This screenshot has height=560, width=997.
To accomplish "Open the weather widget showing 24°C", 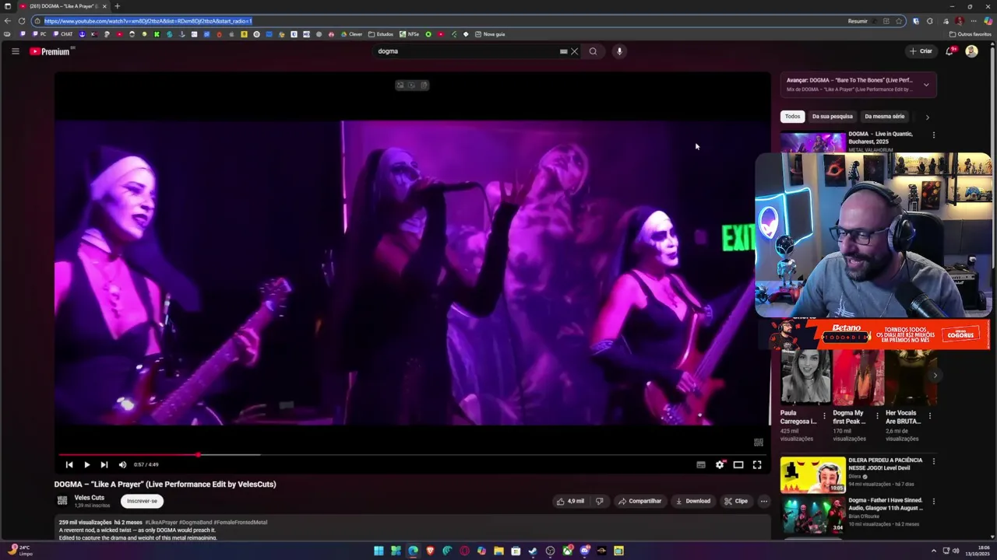I will [x=20, y=551].
